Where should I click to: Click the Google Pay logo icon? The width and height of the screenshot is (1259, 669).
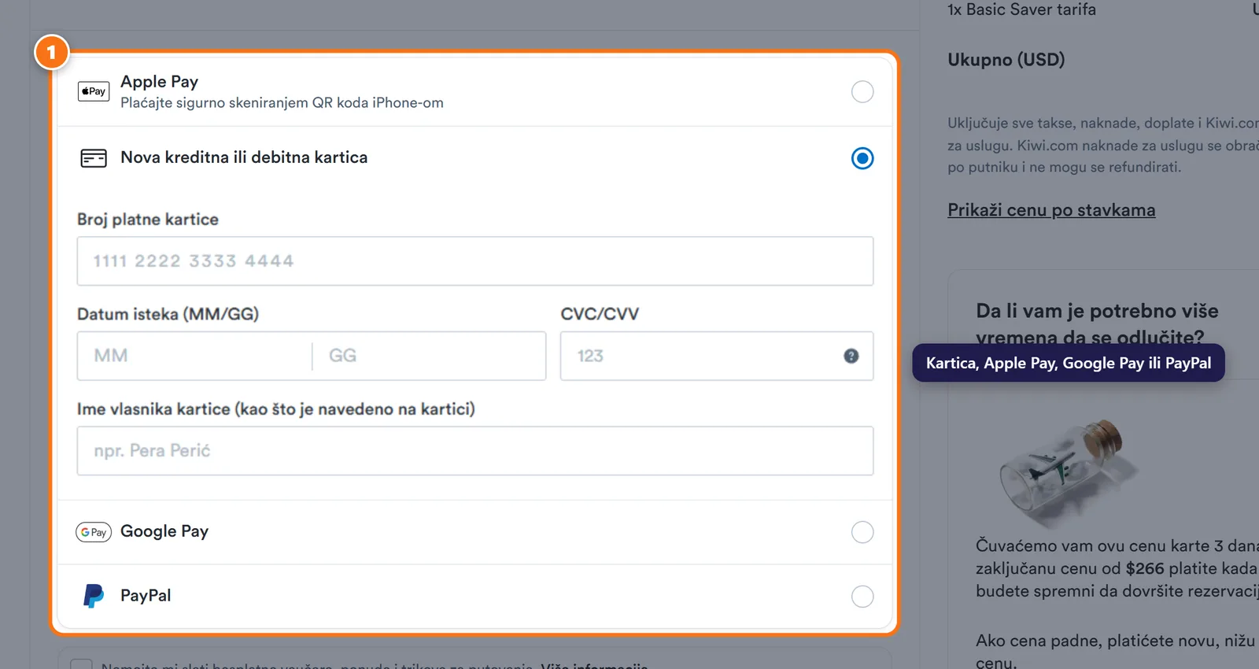point(94,532)
